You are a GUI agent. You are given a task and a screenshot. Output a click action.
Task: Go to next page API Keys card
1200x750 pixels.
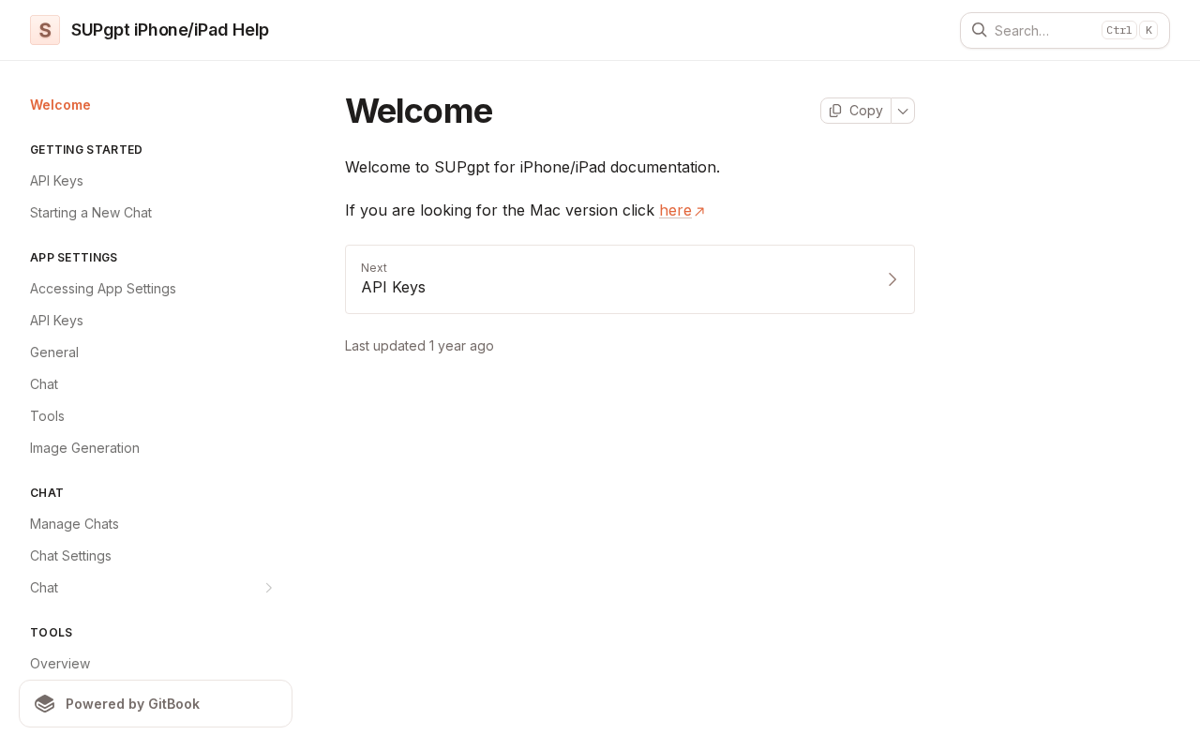[629, 279]
